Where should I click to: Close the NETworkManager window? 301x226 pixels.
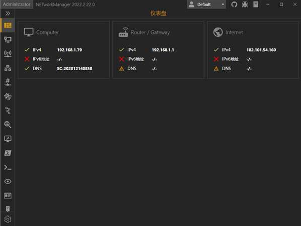(295, 5)
